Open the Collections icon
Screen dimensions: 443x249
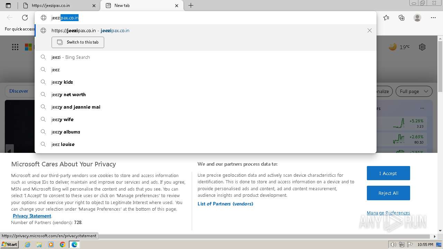(x=401, y=18)
